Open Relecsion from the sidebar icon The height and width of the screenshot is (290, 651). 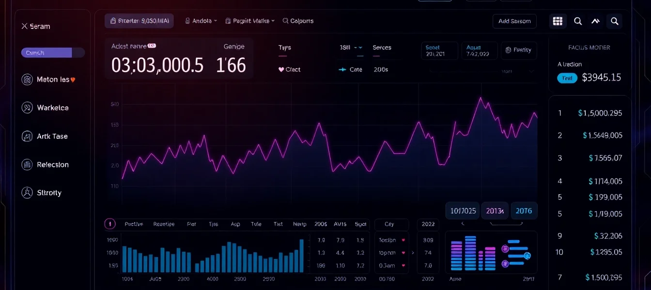point(27,165)
